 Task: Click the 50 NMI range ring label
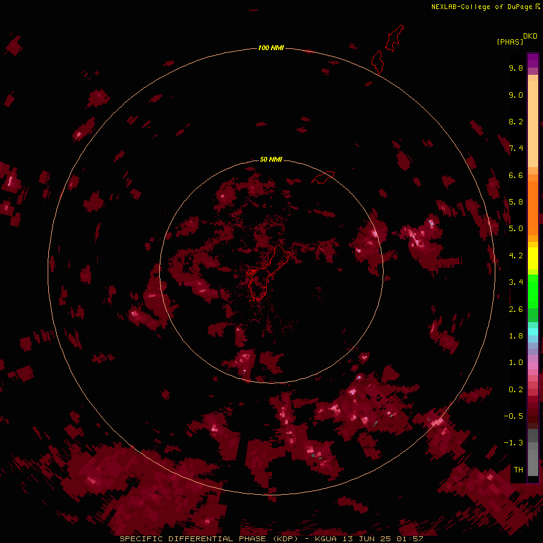point(271,159)
